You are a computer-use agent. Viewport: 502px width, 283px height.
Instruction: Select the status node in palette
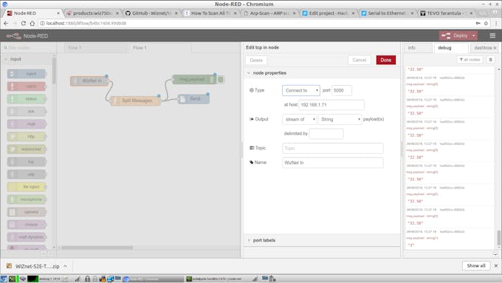click(x=27, y=99)
